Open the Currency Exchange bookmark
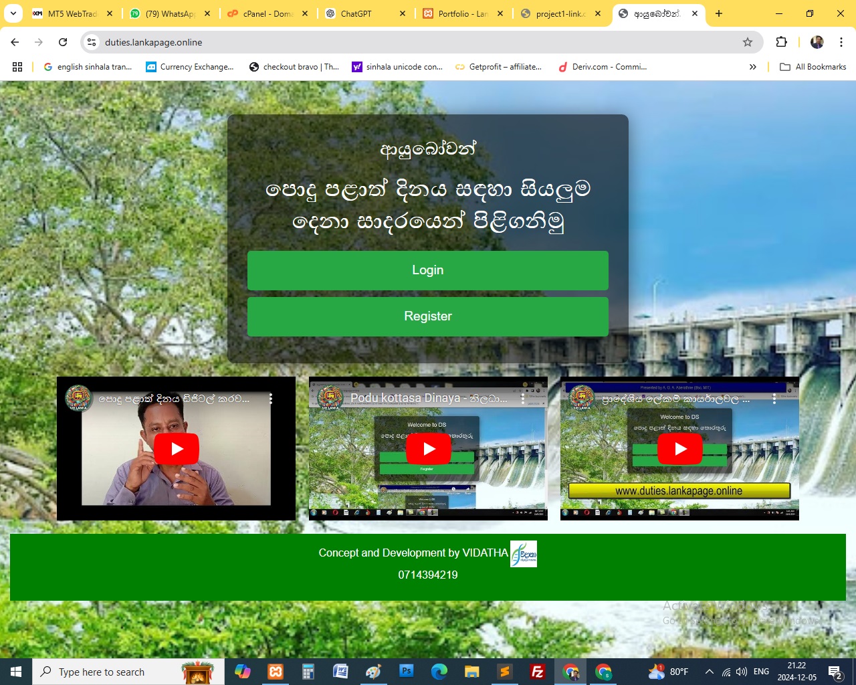Viewport: 856px width, 685px height. tap(190, 67)
